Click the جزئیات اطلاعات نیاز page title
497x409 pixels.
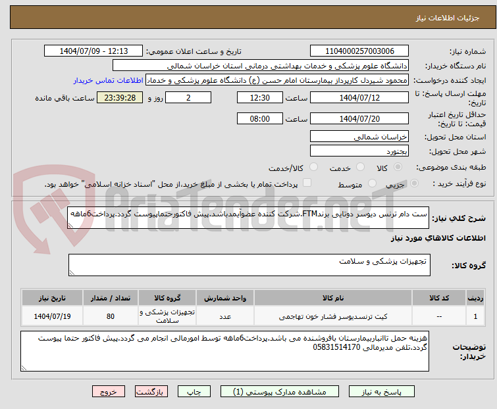point(447,18)
